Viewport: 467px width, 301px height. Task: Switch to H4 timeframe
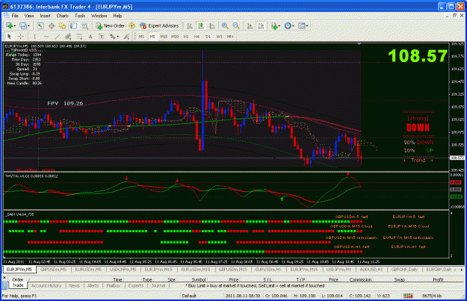tap(197, 37)
